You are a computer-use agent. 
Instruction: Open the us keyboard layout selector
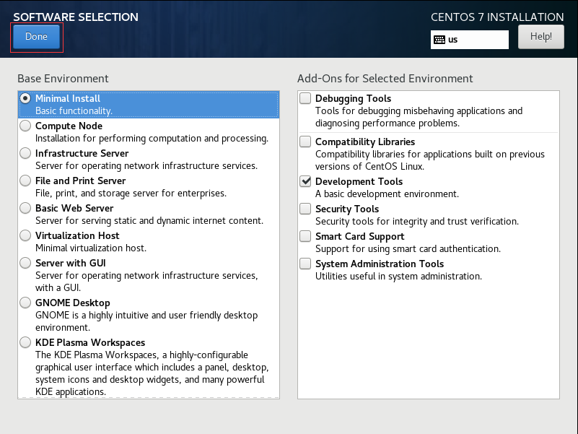[469, 40]
